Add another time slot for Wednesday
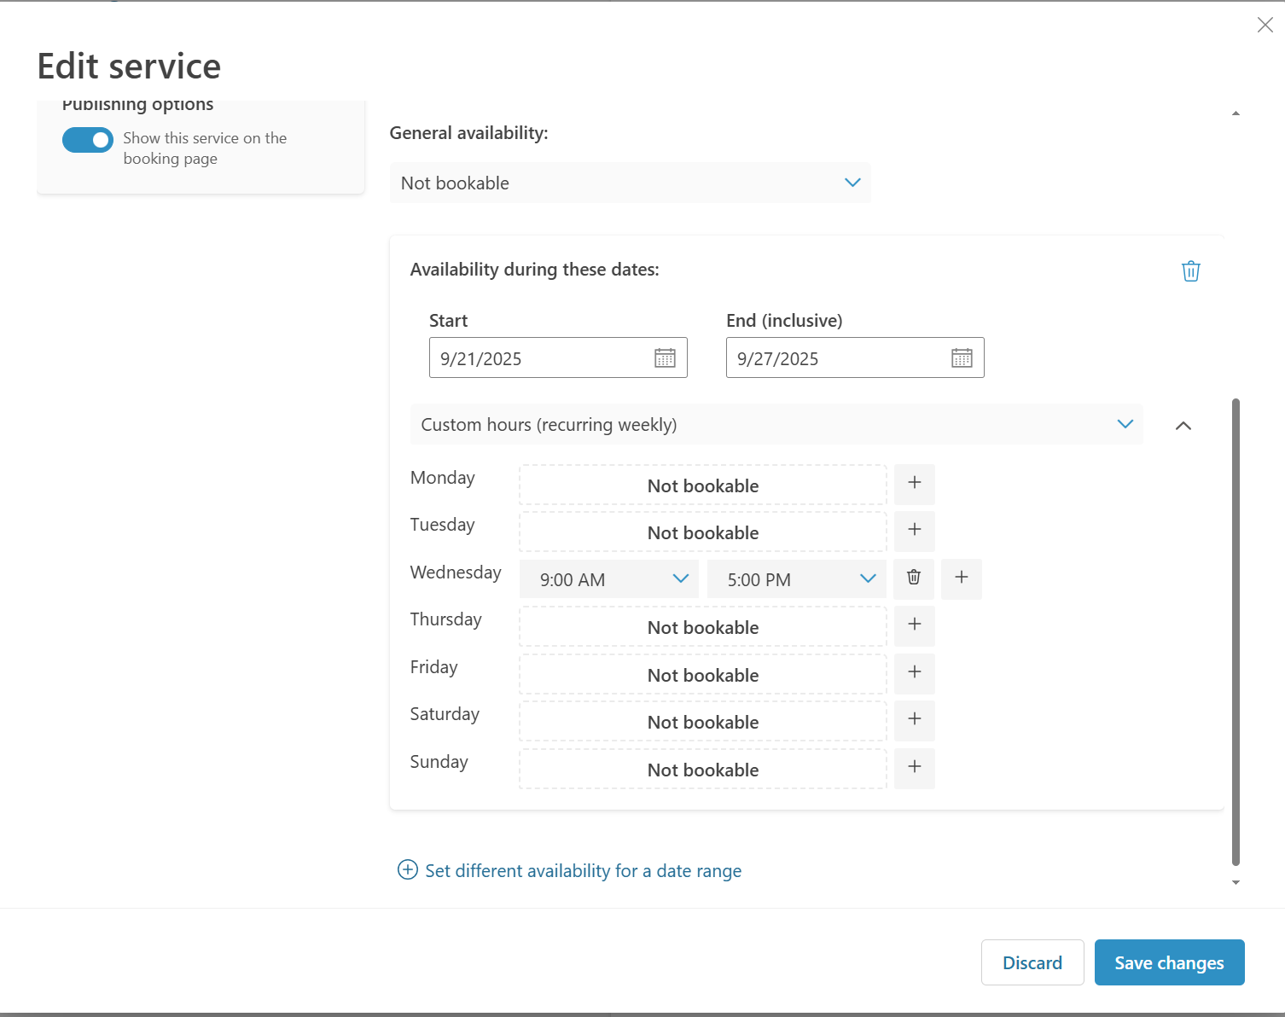Viewport: 1285px width, 1017px height. [x=962, y=578]
